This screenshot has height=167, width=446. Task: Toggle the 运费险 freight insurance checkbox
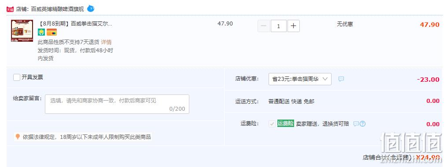[x=272, y=124]
